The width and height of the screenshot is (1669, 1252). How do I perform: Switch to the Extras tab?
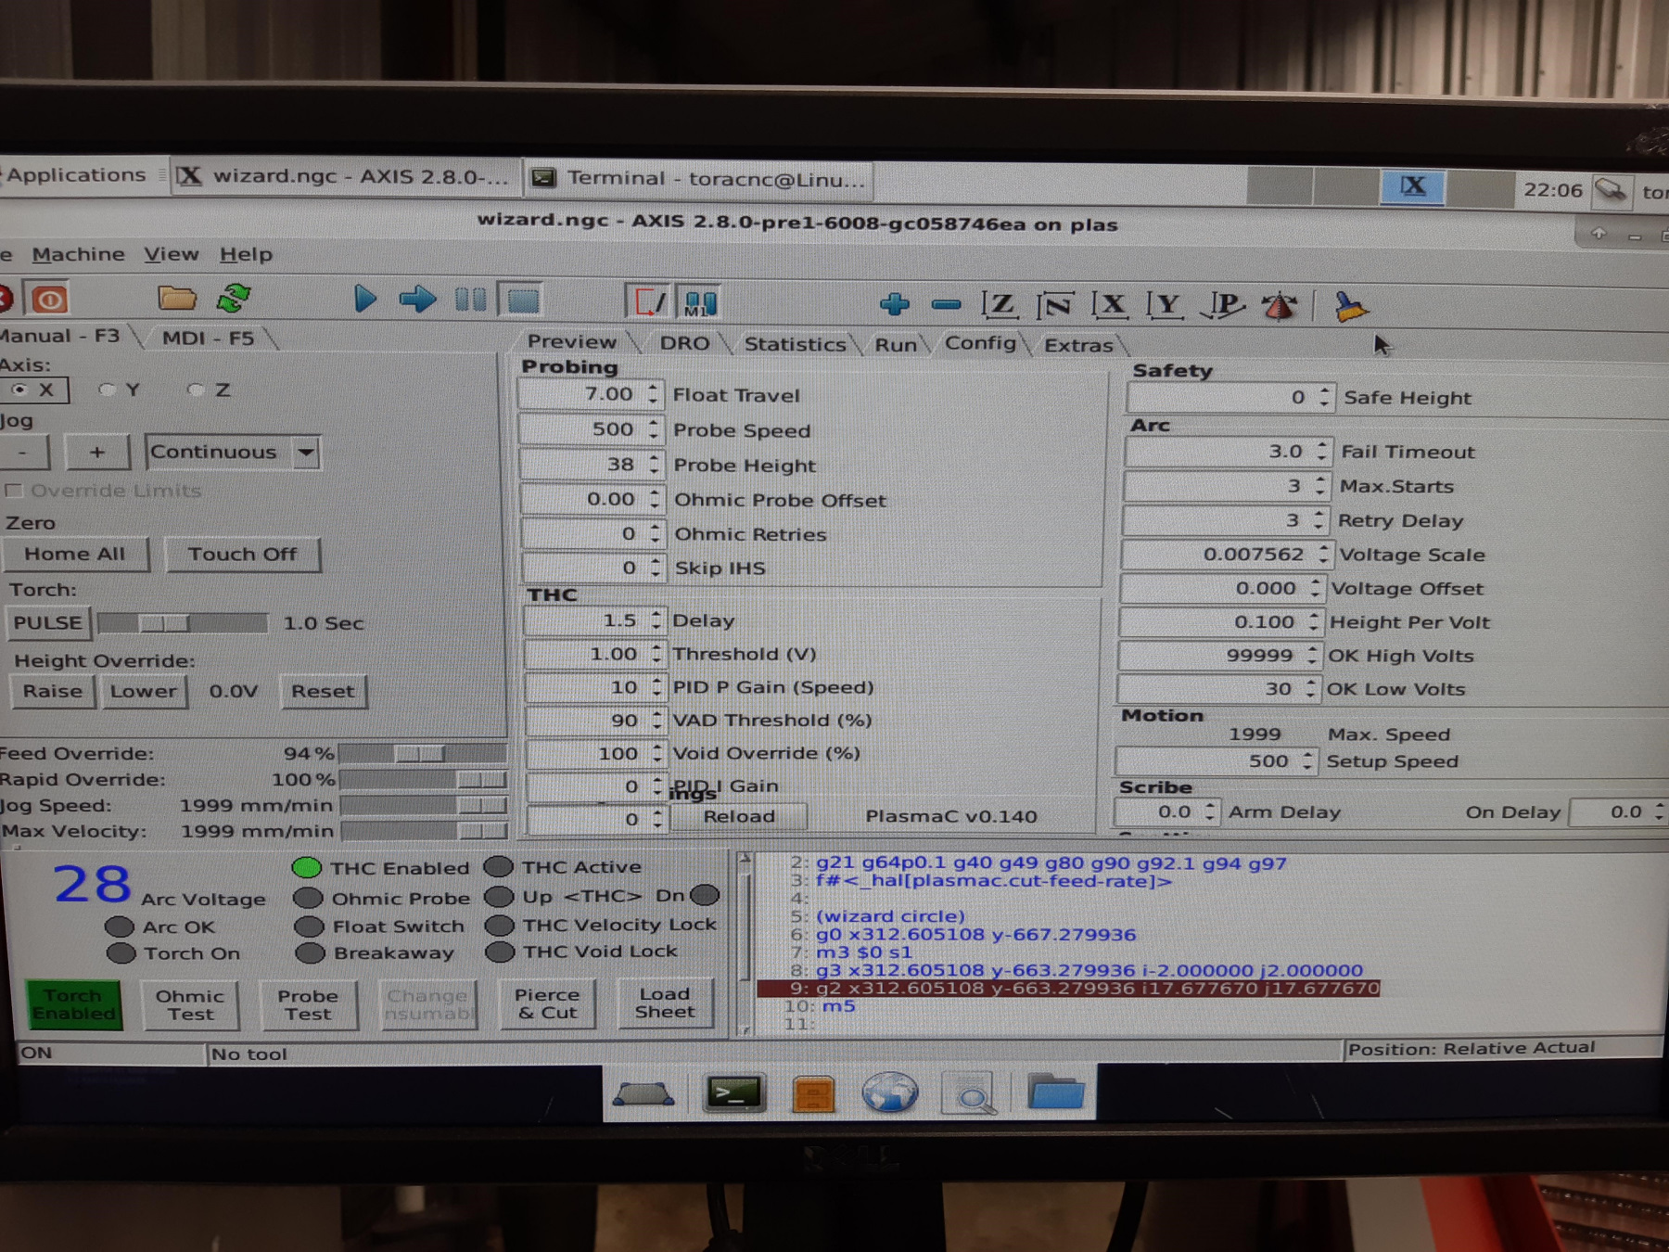(1078, 345)
